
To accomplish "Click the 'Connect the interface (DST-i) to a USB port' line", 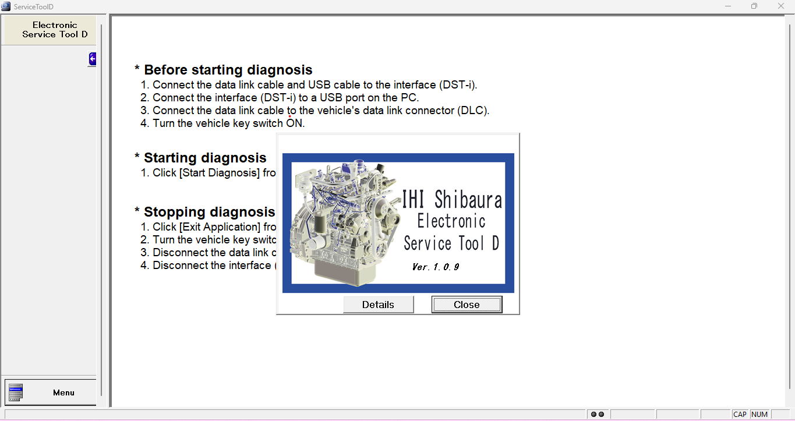I will click(x=280, y=98).
